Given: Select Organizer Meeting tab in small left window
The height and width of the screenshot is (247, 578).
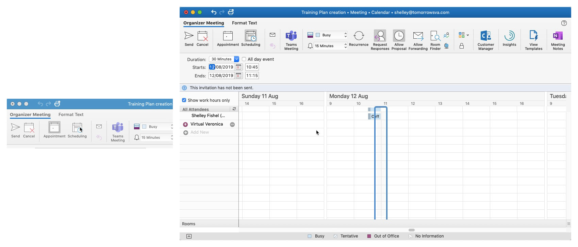Looking at the screenshot, I should tap(30, 115).
